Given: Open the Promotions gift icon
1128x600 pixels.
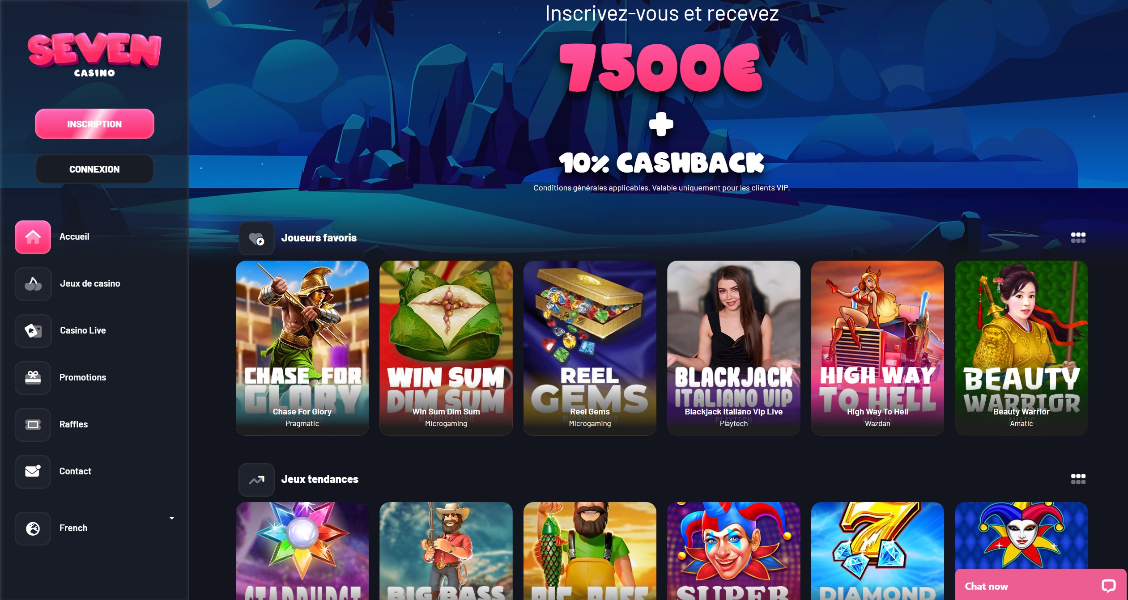Looking at the screenshot, I should [x=33, y=378].
